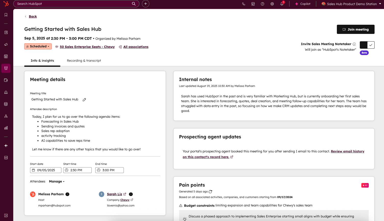This screenshot has height=221, width=384.
Task: Open the Marketing megaphone sidebar icon
Action: coord(6,44)
